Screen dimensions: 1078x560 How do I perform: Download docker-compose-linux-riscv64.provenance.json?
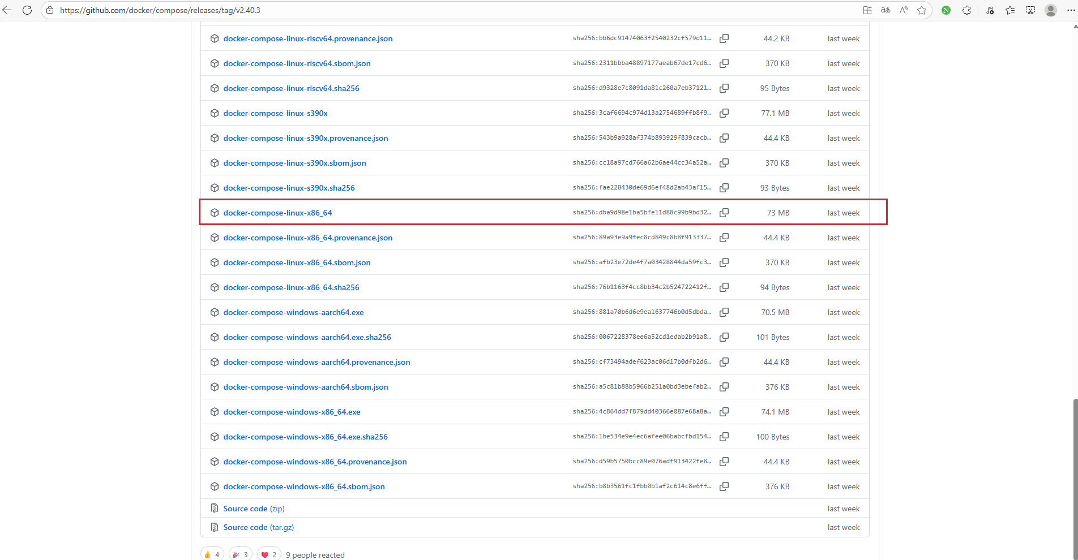click(308, 38)
